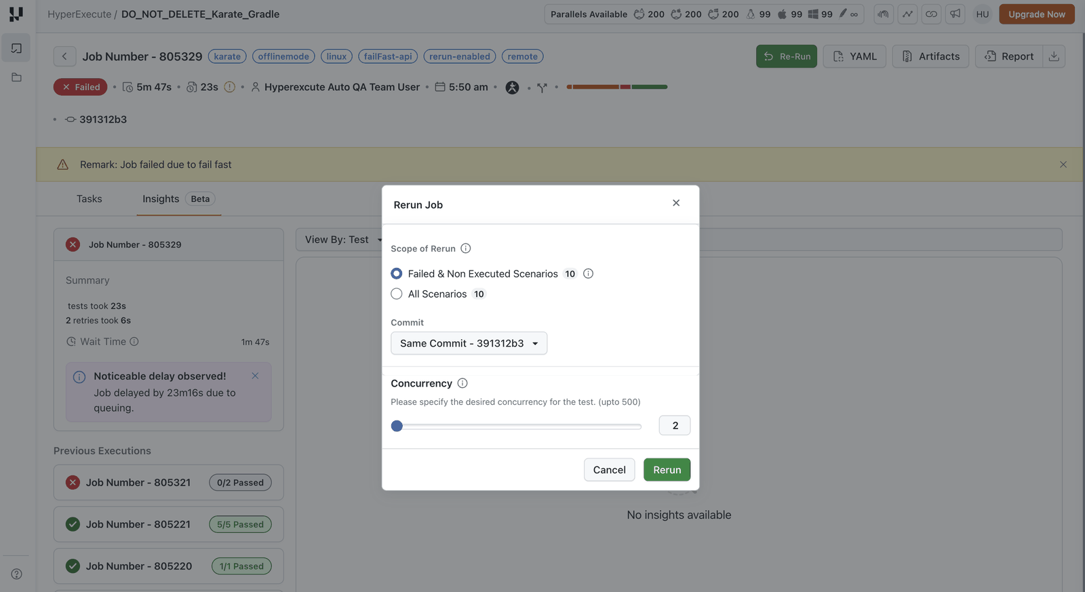
Task: Click the accessibility icon in the job details row
Action: pos(512,87)
